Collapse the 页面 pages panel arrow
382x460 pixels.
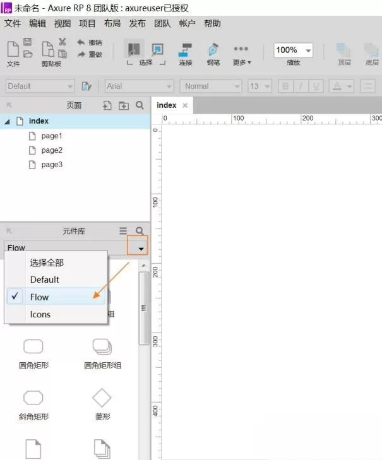[9, 105]
